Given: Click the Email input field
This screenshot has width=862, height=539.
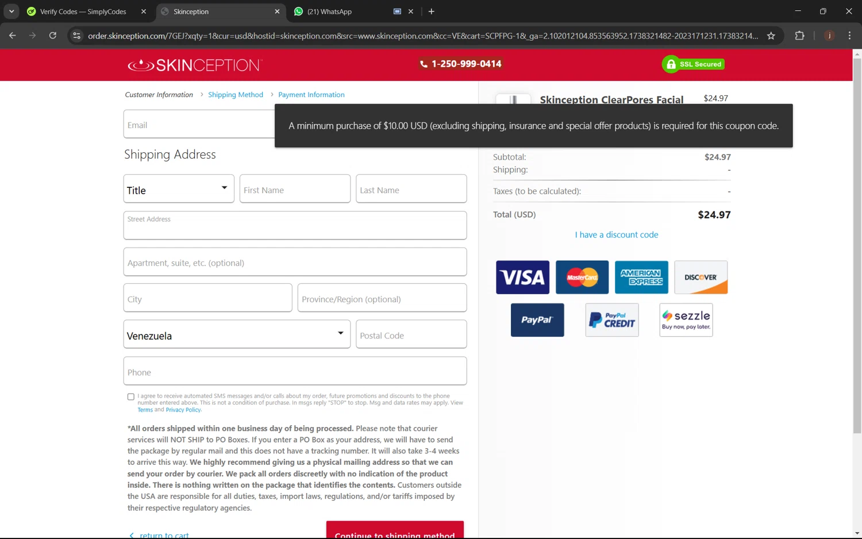Looking at the screenshot, I should pyautogui.click(x=199, y=124).
